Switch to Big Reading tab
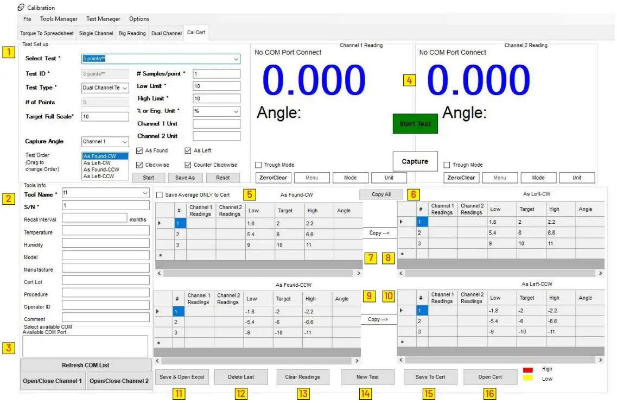 point(132,34)
